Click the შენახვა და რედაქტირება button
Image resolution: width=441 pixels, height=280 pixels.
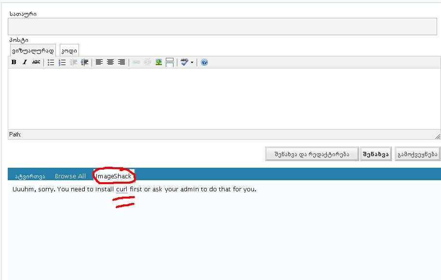312,154
